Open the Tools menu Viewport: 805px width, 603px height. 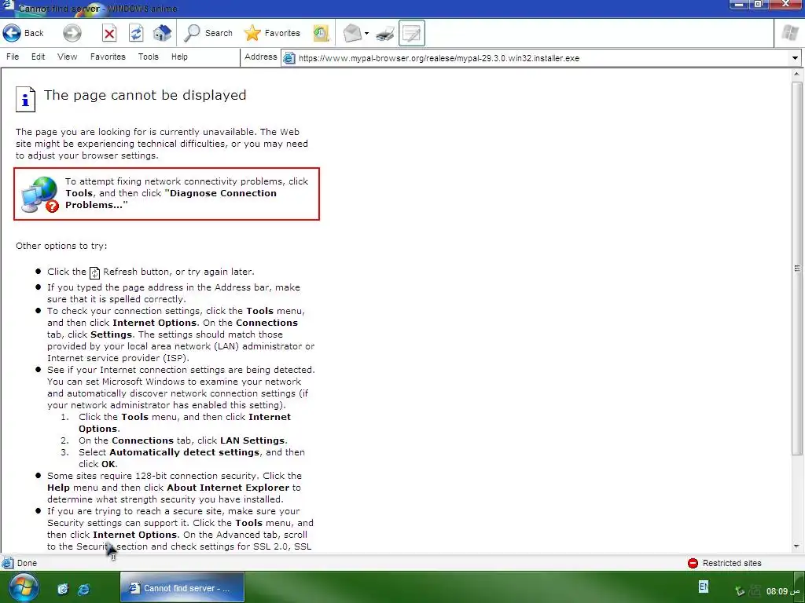point(148,57)
